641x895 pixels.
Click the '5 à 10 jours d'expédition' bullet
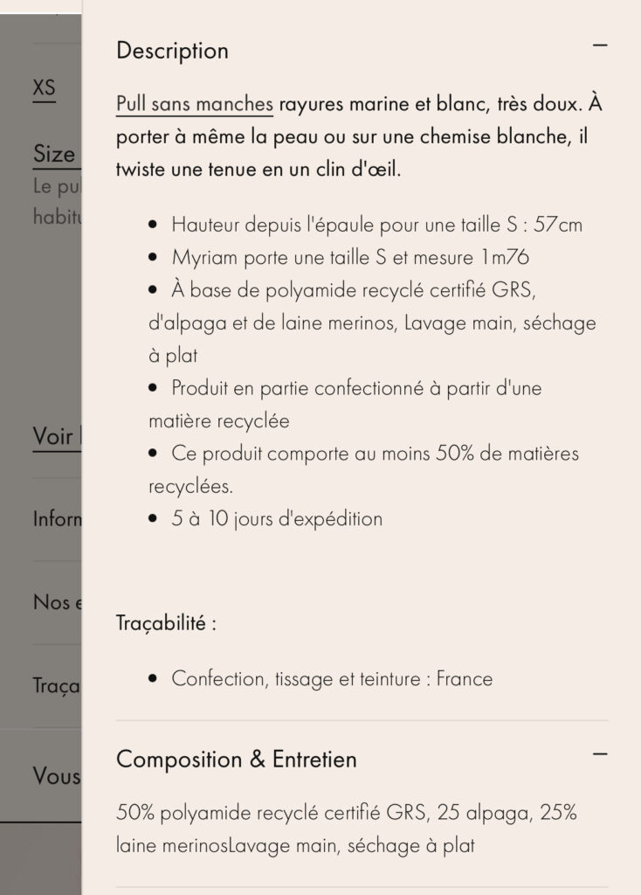277,518
